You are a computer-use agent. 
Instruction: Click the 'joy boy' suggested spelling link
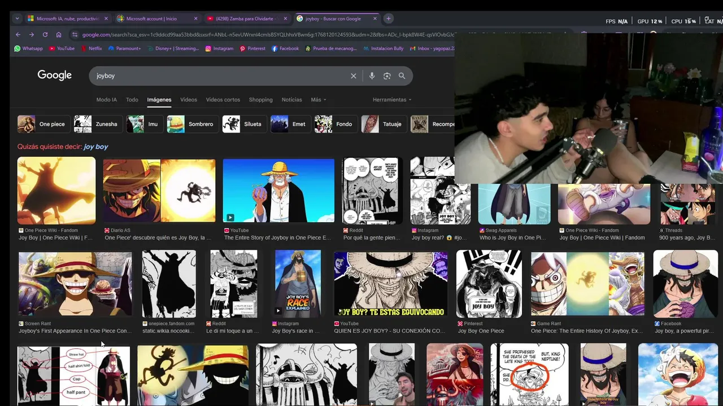[x=95, y=147]
